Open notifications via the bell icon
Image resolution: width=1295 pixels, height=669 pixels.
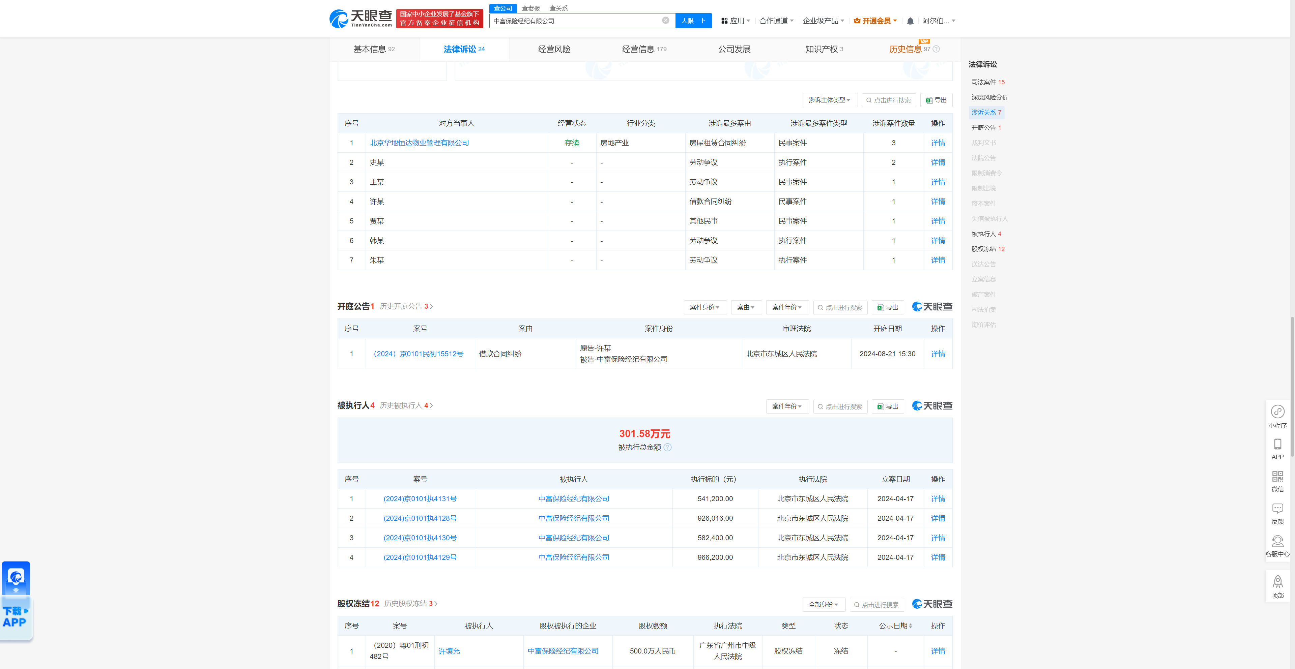tap(910, 21)
